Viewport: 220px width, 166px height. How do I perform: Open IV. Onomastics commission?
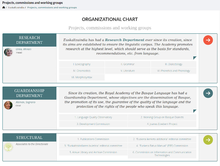pyautogui.click(x=82, y=71)
